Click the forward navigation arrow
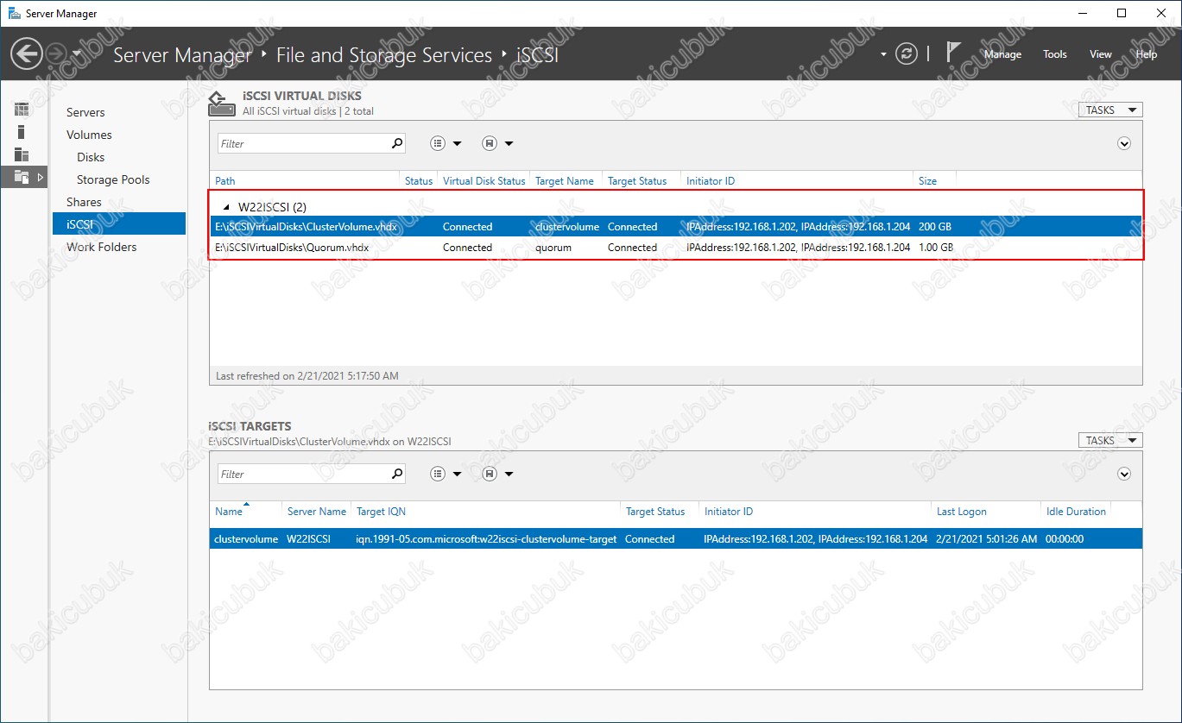 pyautogui.click(x=55, y=54)
